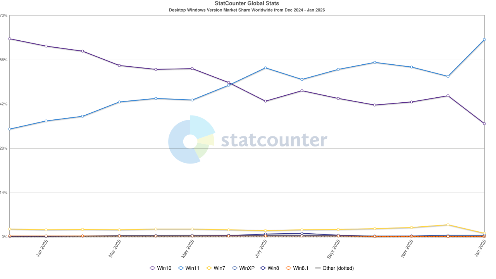Click the statcounter watermark text
The width and height of the screenshot is (496, 279).
pos(274,140)
